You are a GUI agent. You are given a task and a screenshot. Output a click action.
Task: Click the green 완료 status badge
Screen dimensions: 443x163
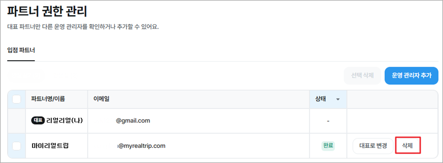328,146
